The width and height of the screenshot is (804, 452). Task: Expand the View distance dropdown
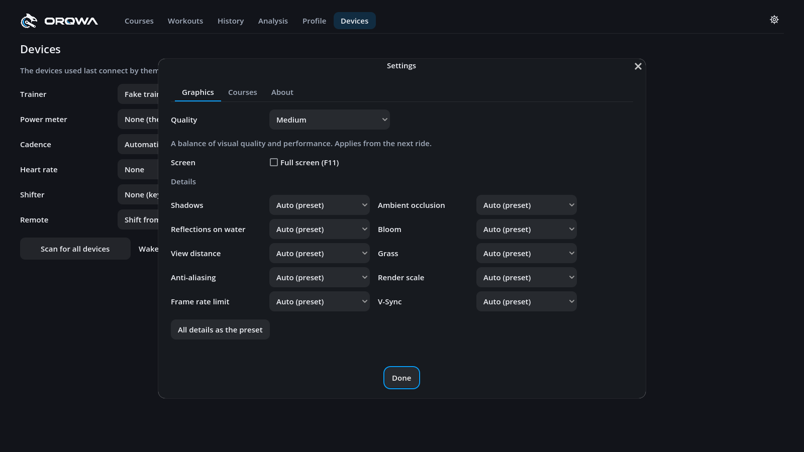320,253
